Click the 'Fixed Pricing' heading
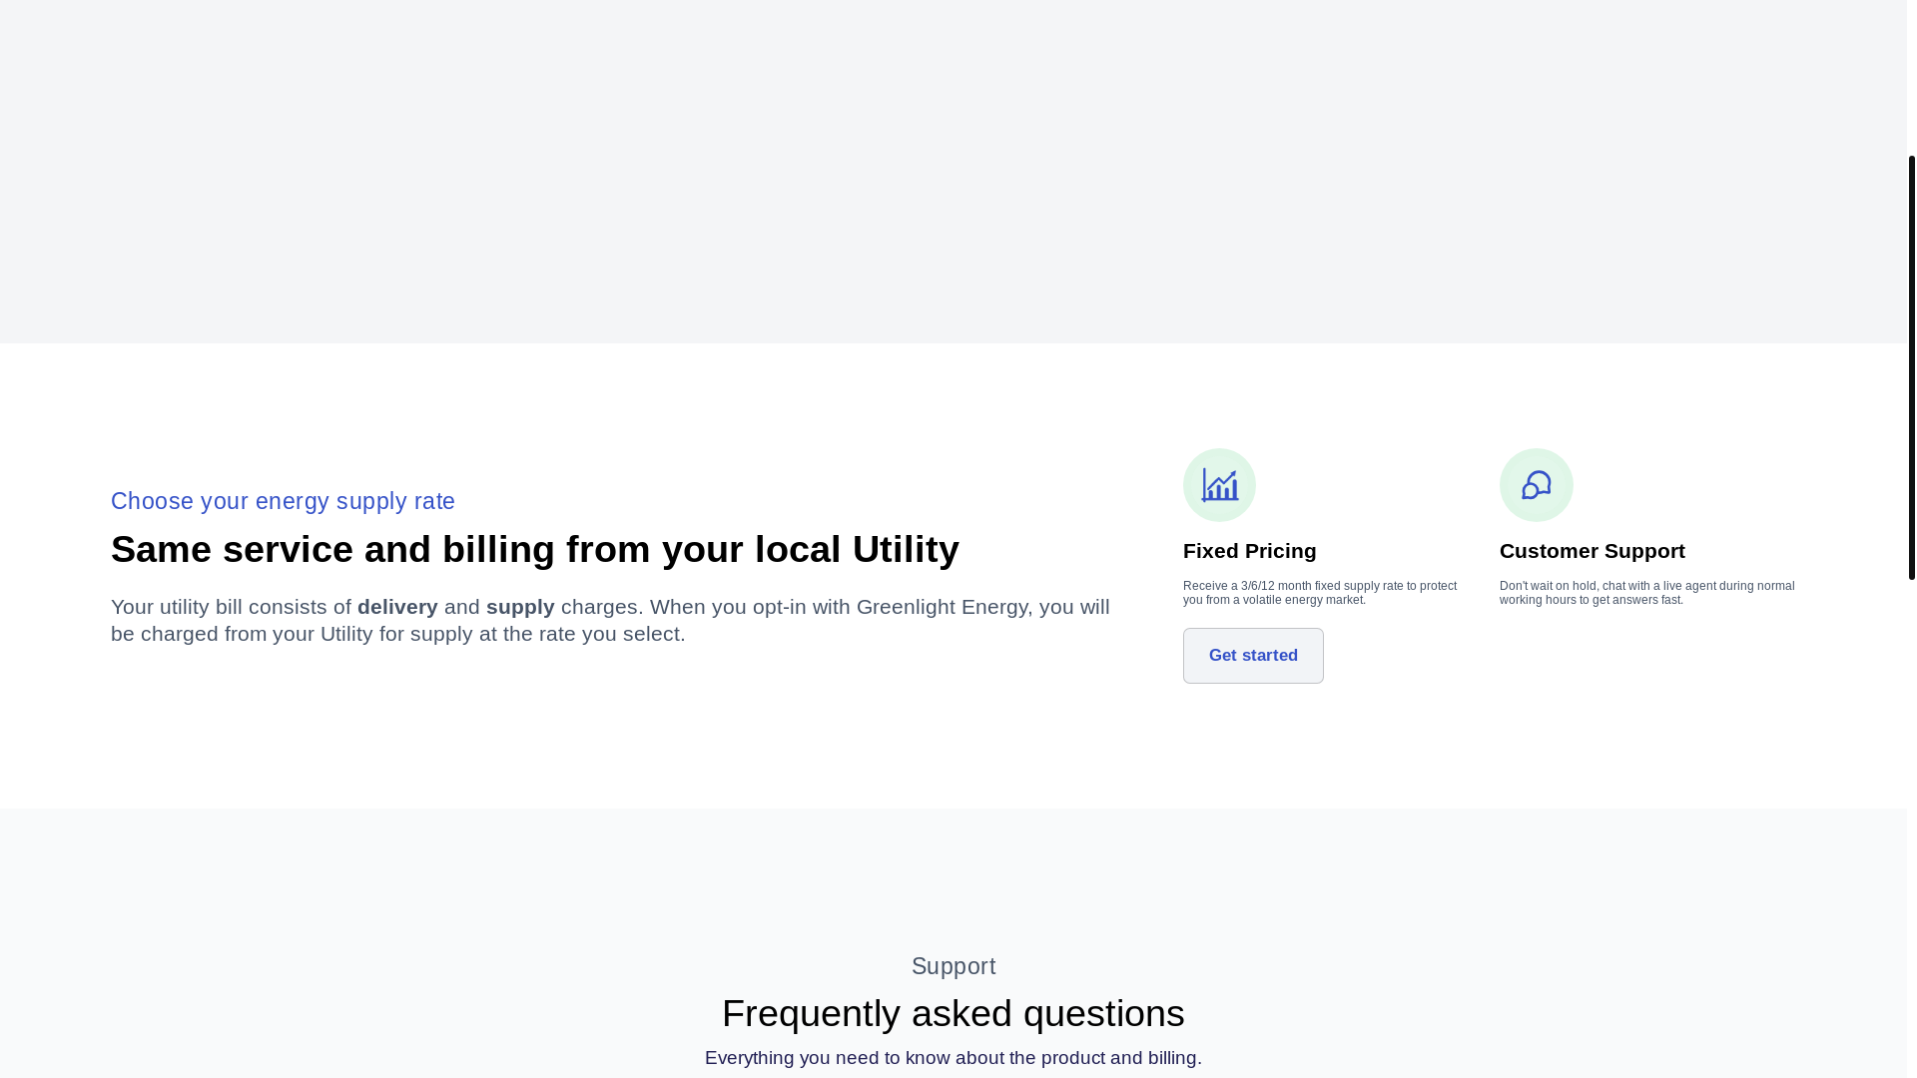The height and width of the screenshot is (1078, 1917). [1249, 551]
